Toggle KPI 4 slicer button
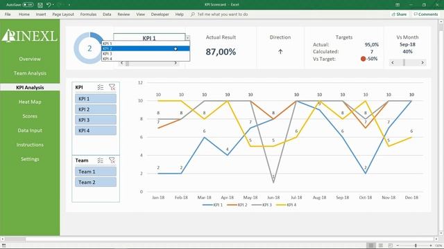 coord(96,131)
